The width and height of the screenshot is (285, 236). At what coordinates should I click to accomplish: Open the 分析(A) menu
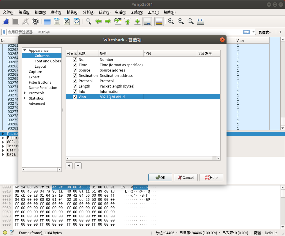pyautogui.click(x=89, y=12)
